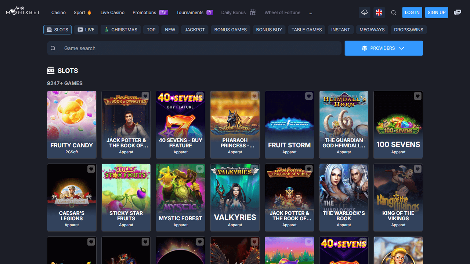The height and width of the screenshot is (264, 470).
Task: Open Tournaments in top navigation
Action: coord(190,12)
